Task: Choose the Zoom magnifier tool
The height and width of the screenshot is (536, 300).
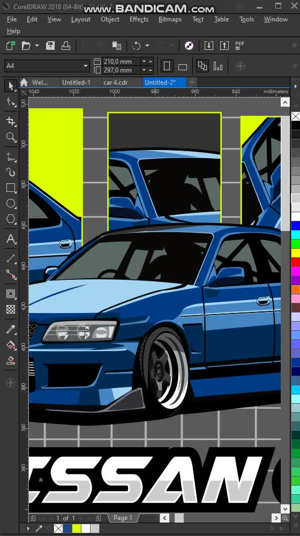Action: coord(11,137)
